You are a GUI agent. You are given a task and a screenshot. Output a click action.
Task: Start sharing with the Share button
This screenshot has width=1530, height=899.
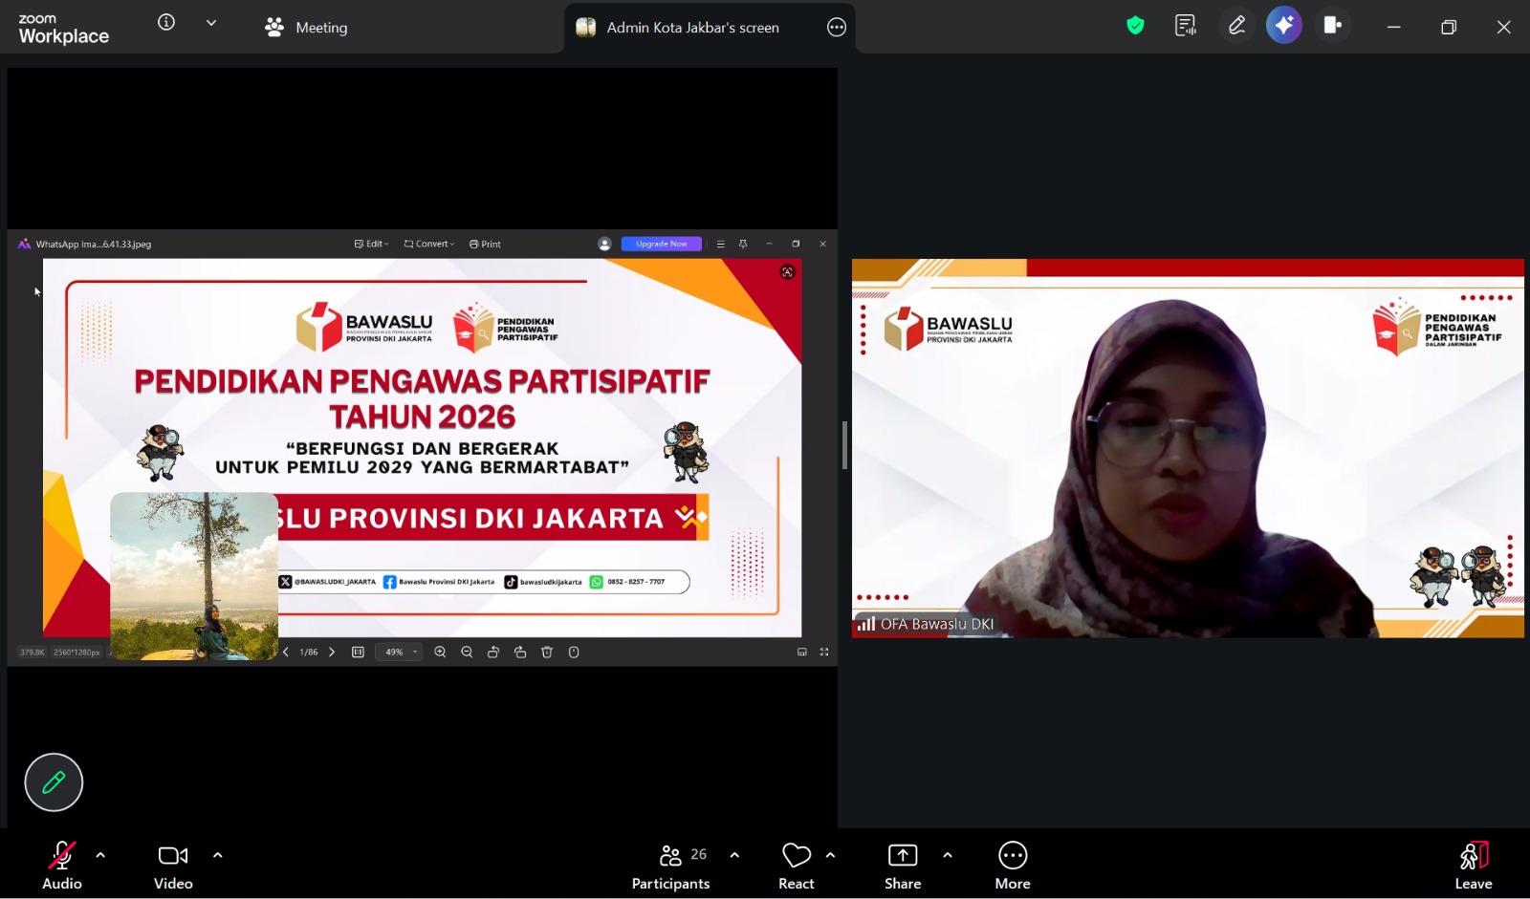click(x=903, y=866)
